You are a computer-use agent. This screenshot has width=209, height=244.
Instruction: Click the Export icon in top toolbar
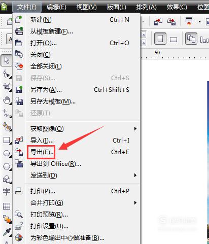(x=171, y=22)
